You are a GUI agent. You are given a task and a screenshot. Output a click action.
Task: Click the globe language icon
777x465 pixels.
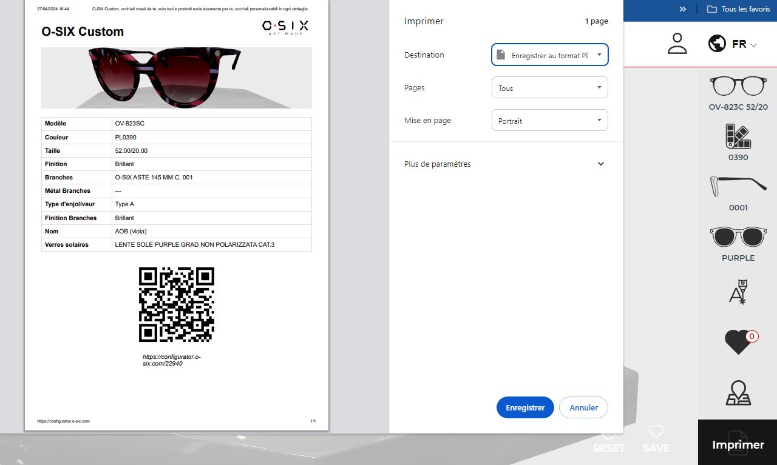click(718, 44)
